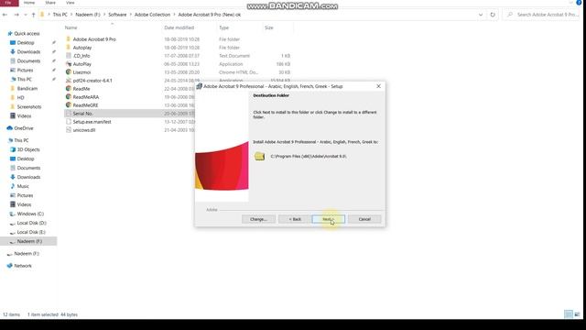Sort by Type column header
Image resolution: width=586 pixels, height=330 pixels.
[223, 27]
